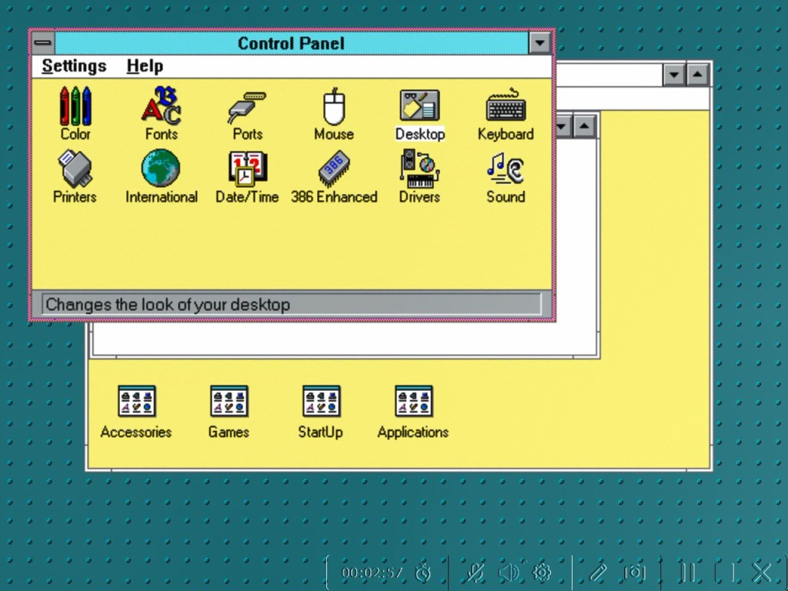Mute the speaker in the recording toolbar
Image resolution: width=788 pixels, height=591 pixels.
pyautogui.click(x=509, y=573)
